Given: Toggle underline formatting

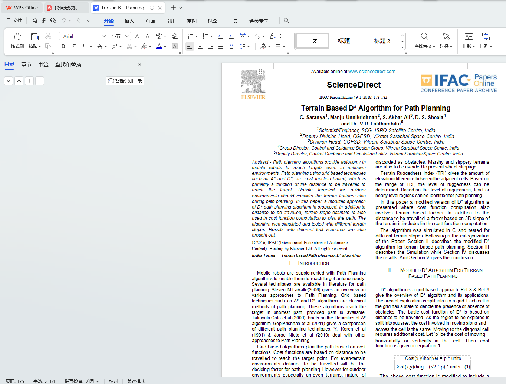Looking at the screenshot, I should click(85, 46).
